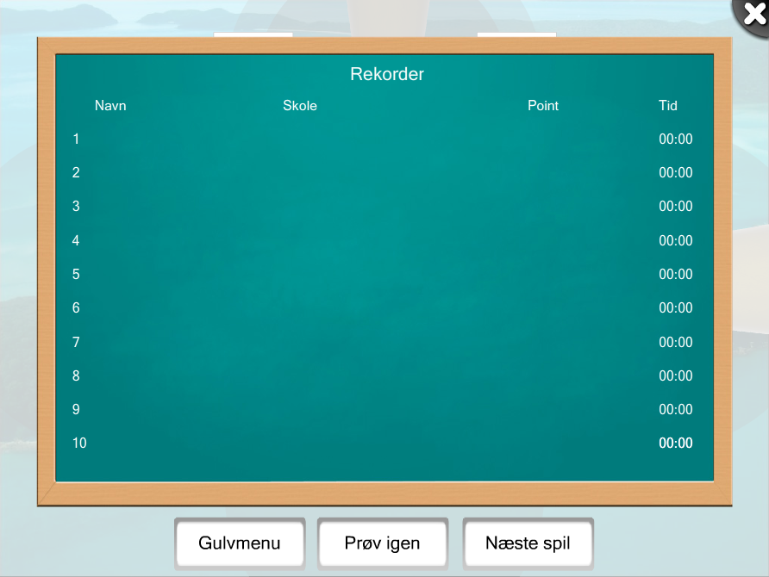This screenshot has width=769, height=577.
Task: Pick rank number 7 in the records
Action: click(x=76, y=343)
